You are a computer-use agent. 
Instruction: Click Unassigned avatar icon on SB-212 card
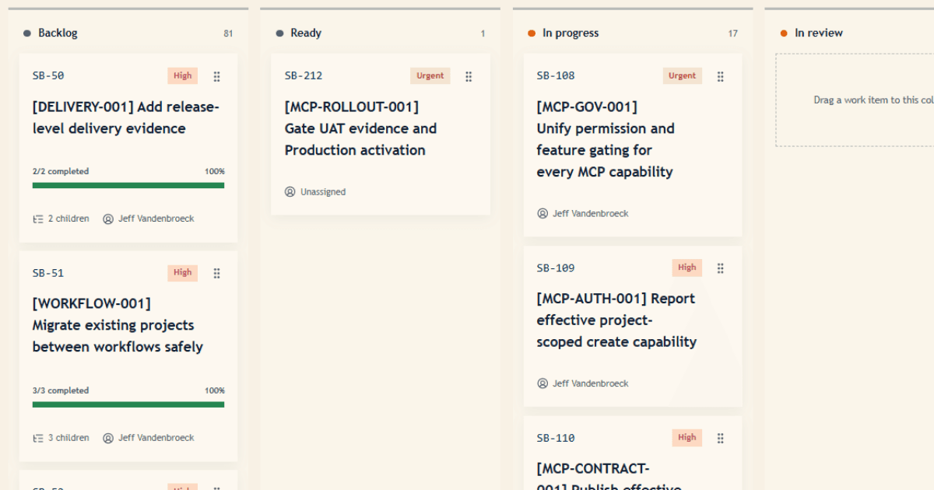coord(290,192)
